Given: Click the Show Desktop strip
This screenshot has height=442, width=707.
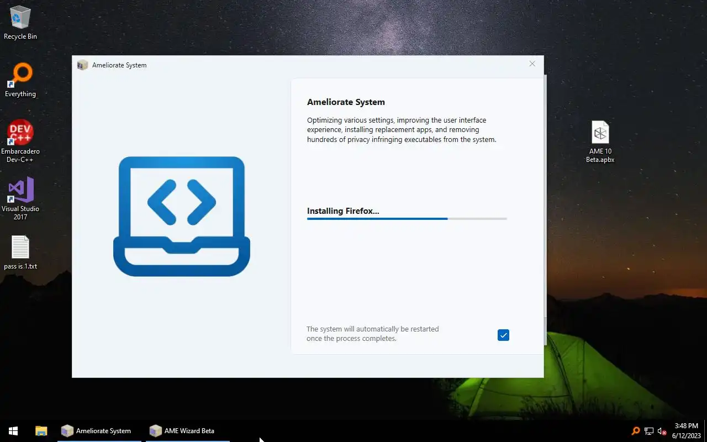Looking at the screenshot, I should coord(705,431).
